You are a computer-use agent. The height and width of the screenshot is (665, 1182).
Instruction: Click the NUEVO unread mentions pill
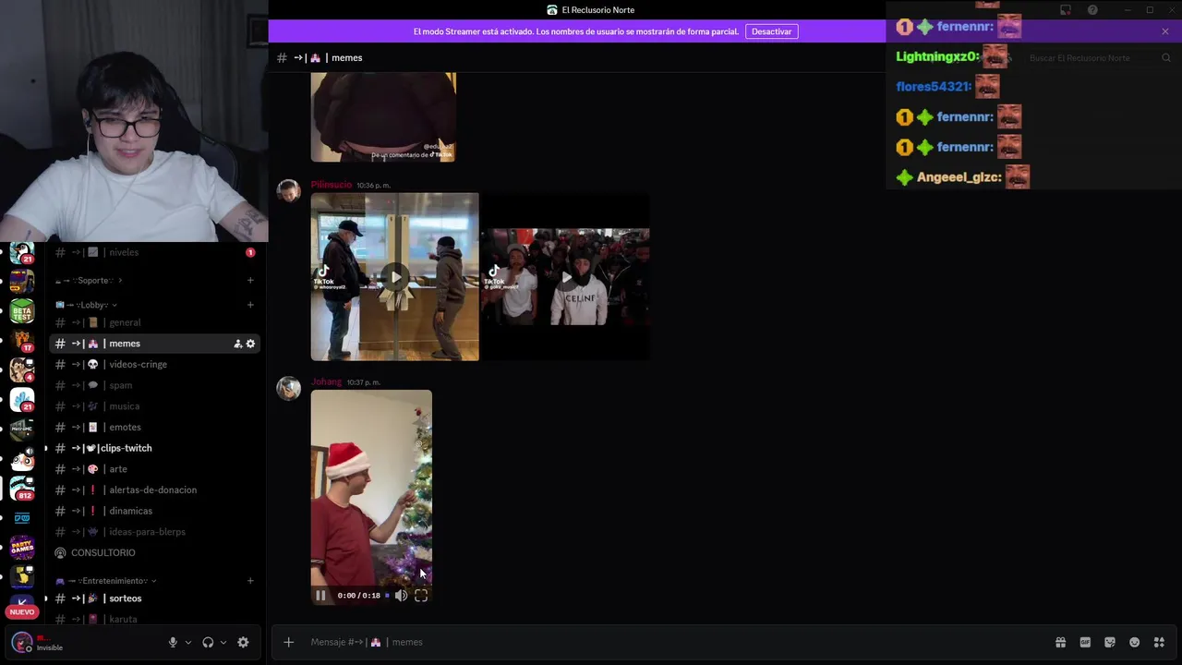point(22,611)
